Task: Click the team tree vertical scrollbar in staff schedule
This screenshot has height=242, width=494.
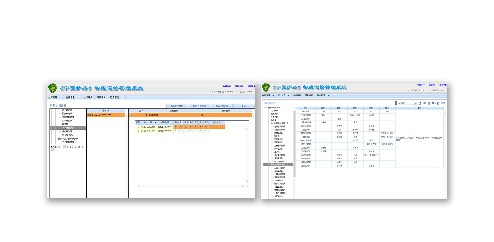Action: (294, 144)
